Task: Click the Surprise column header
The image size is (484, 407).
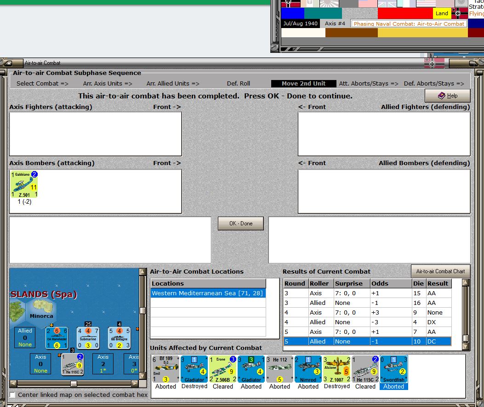Action: (x=352, y=283)
